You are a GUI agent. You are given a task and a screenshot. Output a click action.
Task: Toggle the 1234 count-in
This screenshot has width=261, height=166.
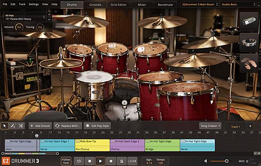pos(132,161)
